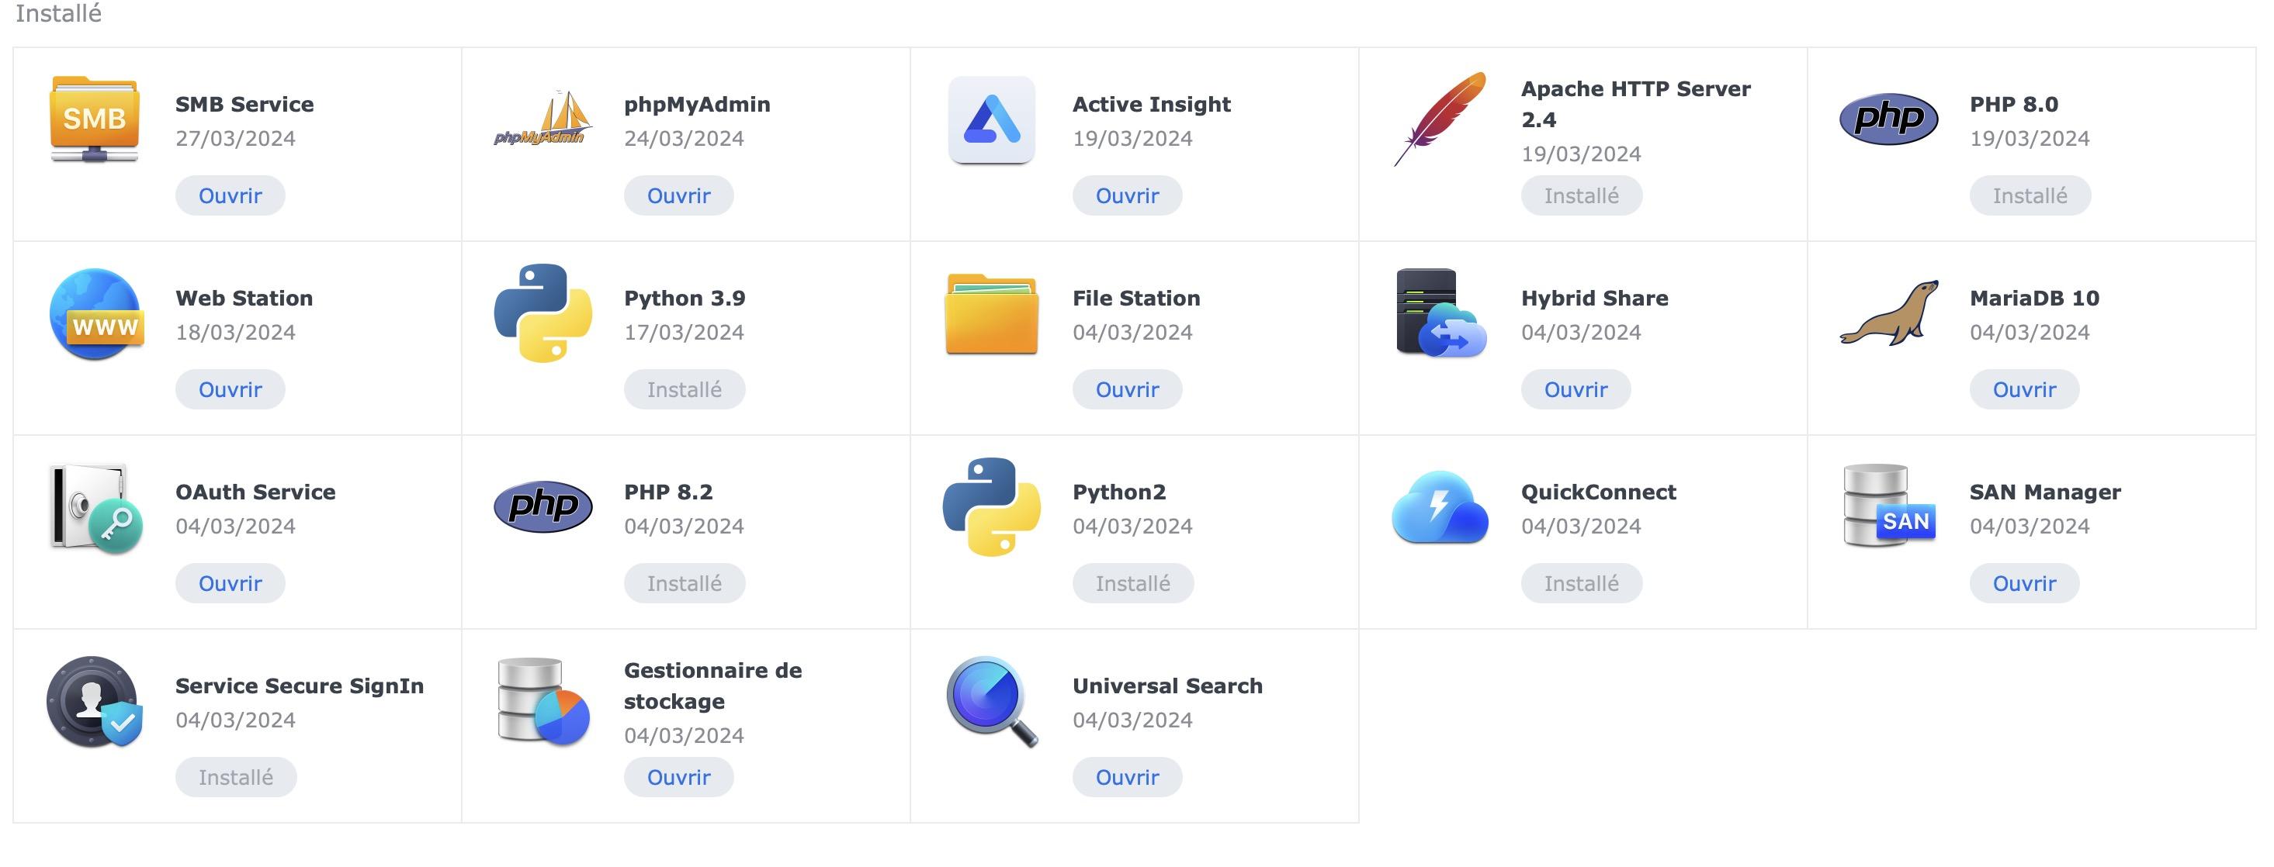Open Active Insight via Ouvrir
This screenshot has width=2274, height=867.
1127,195
